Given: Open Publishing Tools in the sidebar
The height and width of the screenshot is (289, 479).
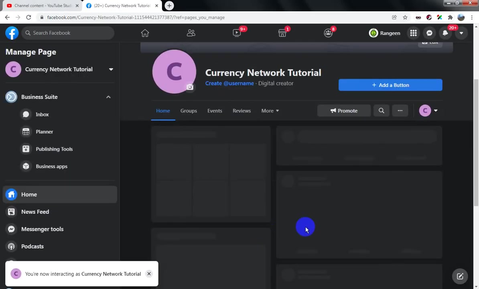Looking at the screenshot, I should point(54,149).
